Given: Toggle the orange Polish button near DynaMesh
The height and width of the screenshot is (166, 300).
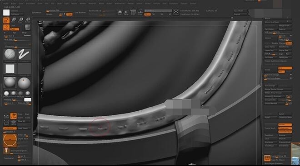Looking at the screenshot, I should coord(69,14).
